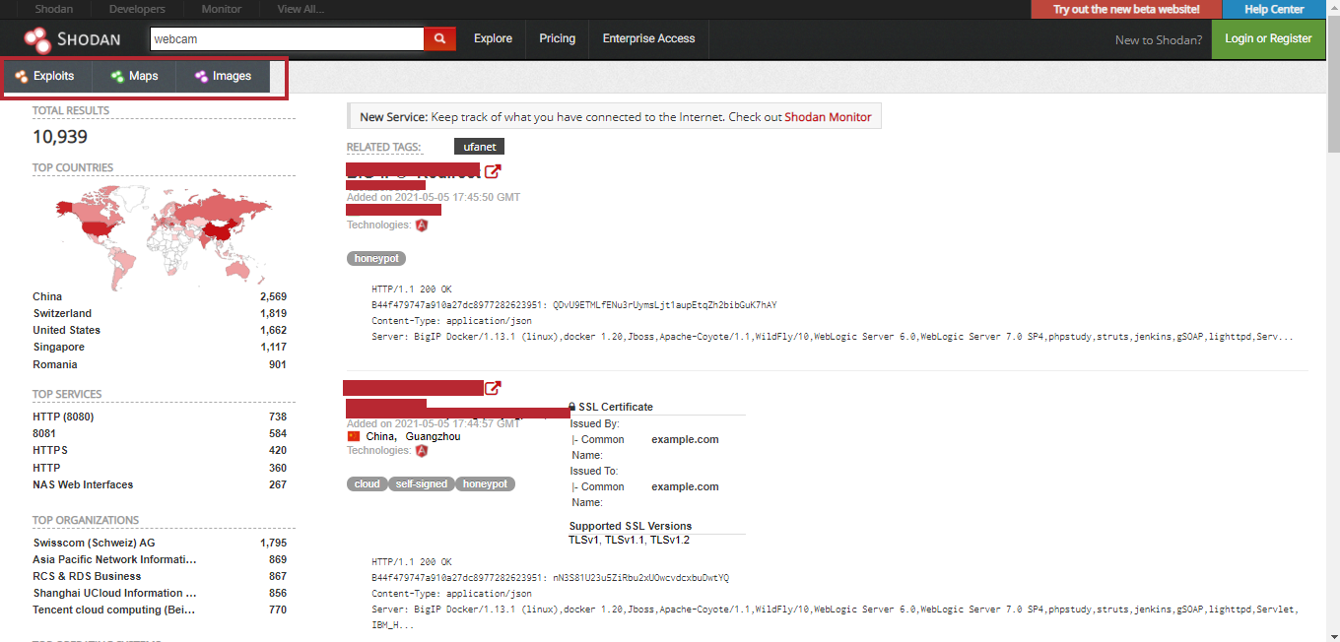This screenshot has height=642, width=1340.
Task: Click the Issued To example.com common name
Action: (685, 486)
